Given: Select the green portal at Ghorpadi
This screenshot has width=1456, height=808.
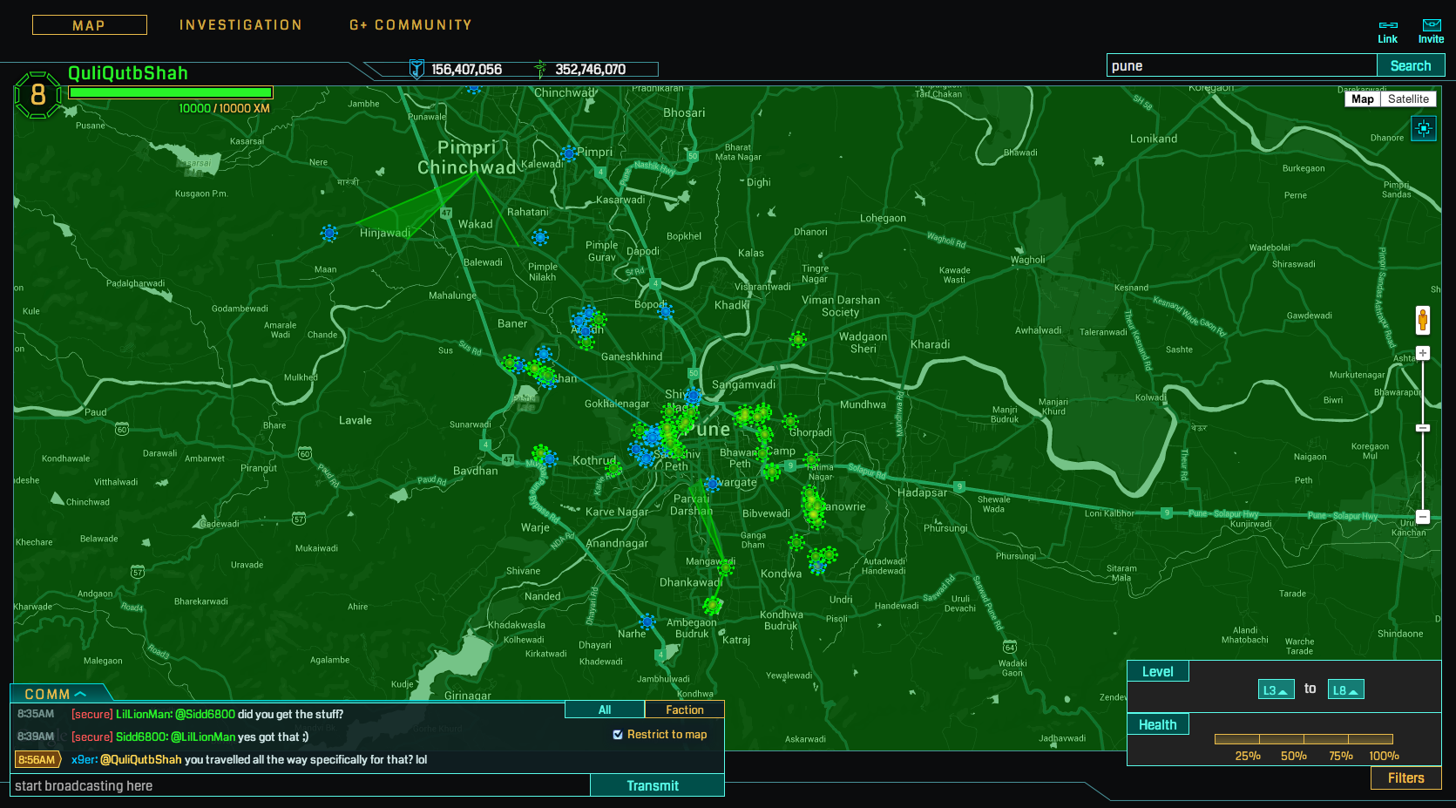Looking at the screenshot, I should coord(790,422).
